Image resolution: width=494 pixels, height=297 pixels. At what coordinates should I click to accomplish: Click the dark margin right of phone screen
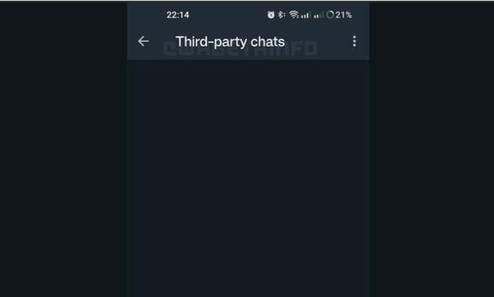tap(432, 149)
